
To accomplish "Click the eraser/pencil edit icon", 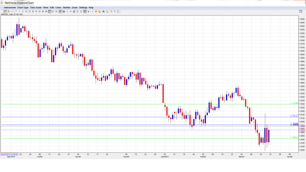I will point(93,11).
